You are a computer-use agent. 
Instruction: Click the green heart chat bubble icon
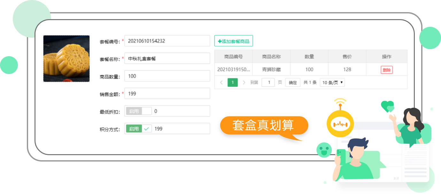coord(388,107)
